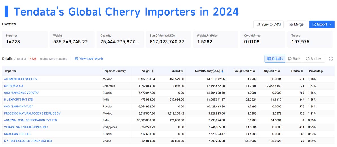Image resolution: width=337 pixels, height=147 pixels.
Task: Open VISKASE SALES PHILIPPINES INC link
Action: tap(26, 127)
